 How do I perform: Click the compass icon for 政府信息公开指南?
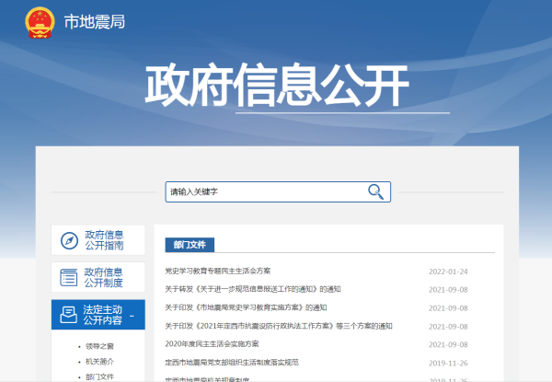click(69, 241)
